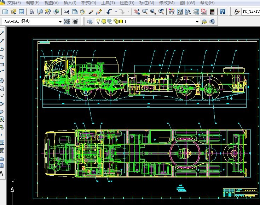Select the Polygon draw tool
Screen dimensions: 260x205
(x=2, y=57)
